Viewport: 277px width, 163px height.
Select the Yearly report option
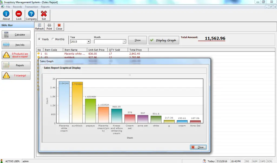[39, 39]
